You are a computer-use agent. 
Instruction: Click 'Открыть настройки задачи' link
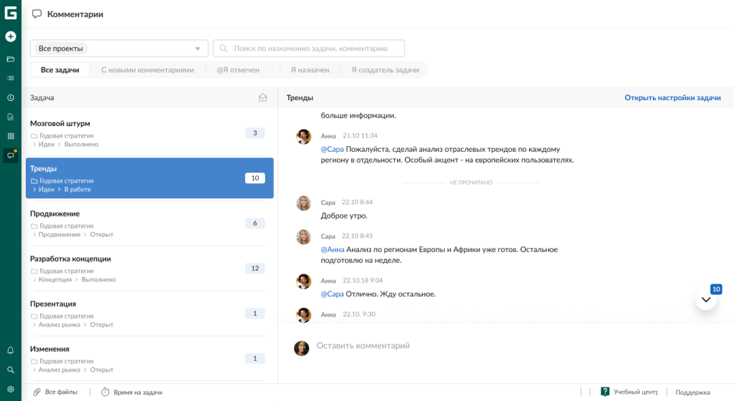672,98
